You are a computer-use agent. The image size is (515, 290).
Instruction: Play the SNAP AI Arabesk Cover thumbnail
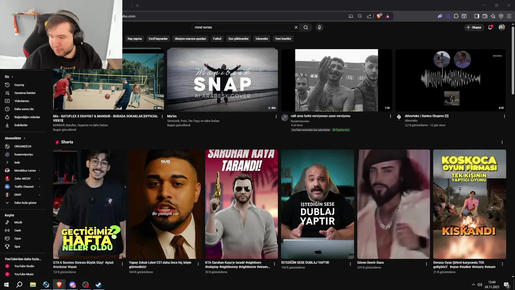pos(222,80)
